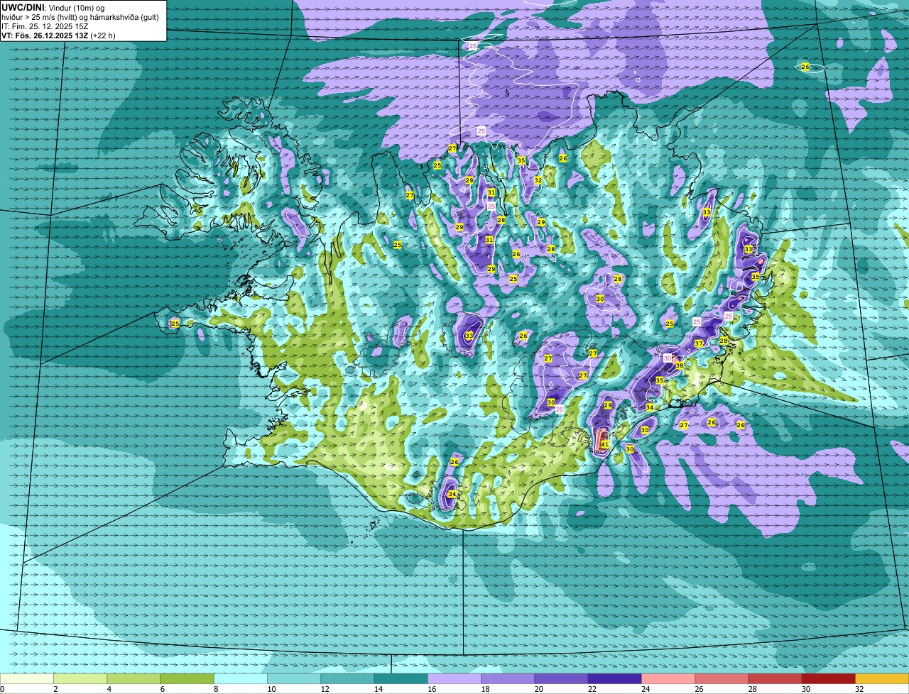The width and height of the screenshot is (909, 694).
Task: Click the 4–6 m/s legend color swatch
Action: click(134, 678)
